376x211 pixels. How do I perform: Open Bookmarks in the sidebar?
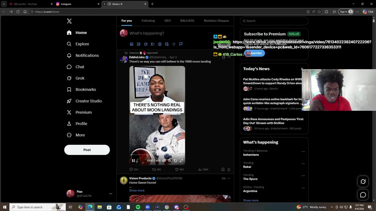81,89
